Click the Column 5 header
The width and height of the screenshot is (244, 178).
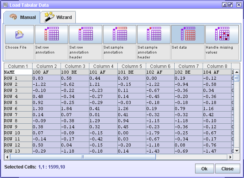click(x=132, y=66)
